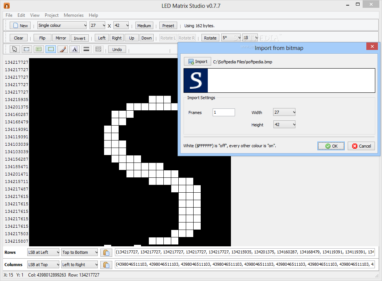382x281 pixels.
Task: Open the rotation count 18 dropdown
Action: 250,38
